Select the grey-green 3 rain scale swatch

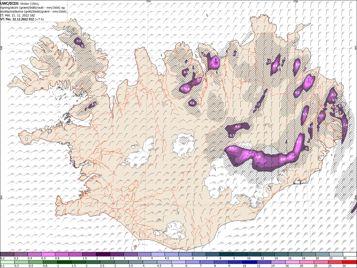[121, 262]
